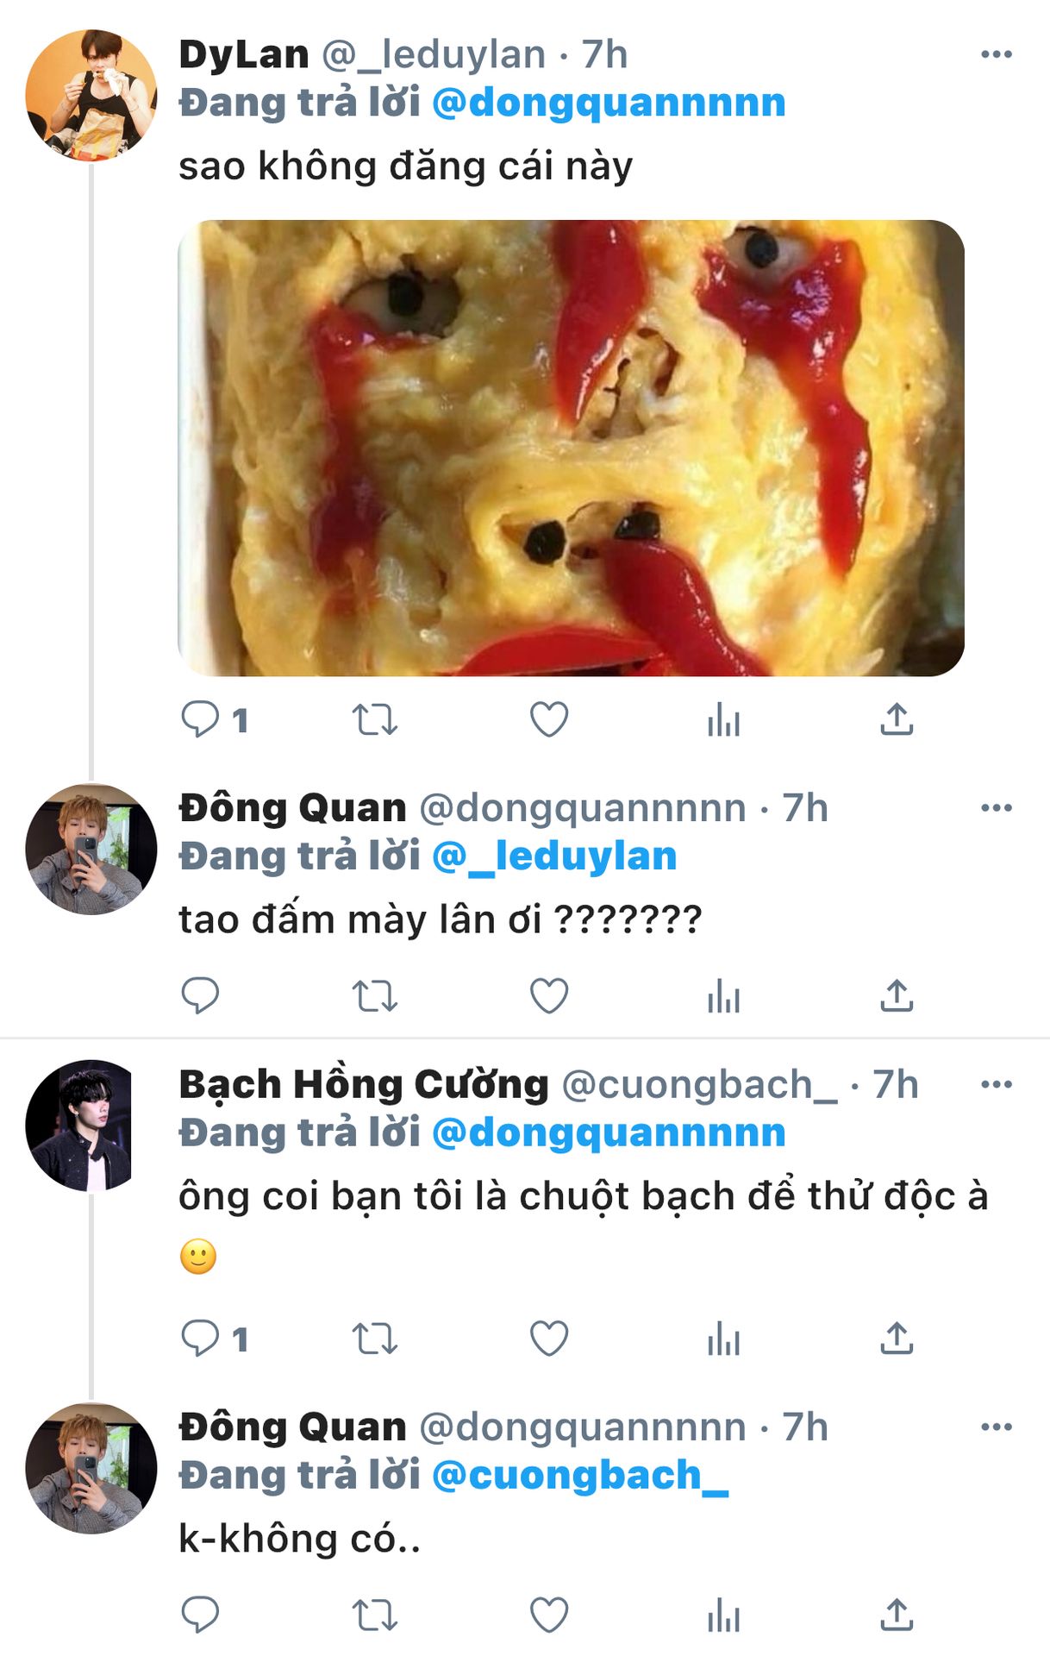This screenshot has height=1656, width=1050.
Task: Open DyLan's profile picture
Action: pos(91,95)
